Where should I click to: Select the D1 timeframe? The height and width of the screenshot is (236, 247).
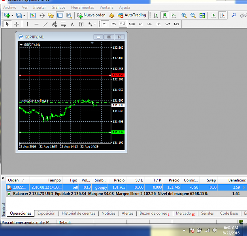(158, 24)
